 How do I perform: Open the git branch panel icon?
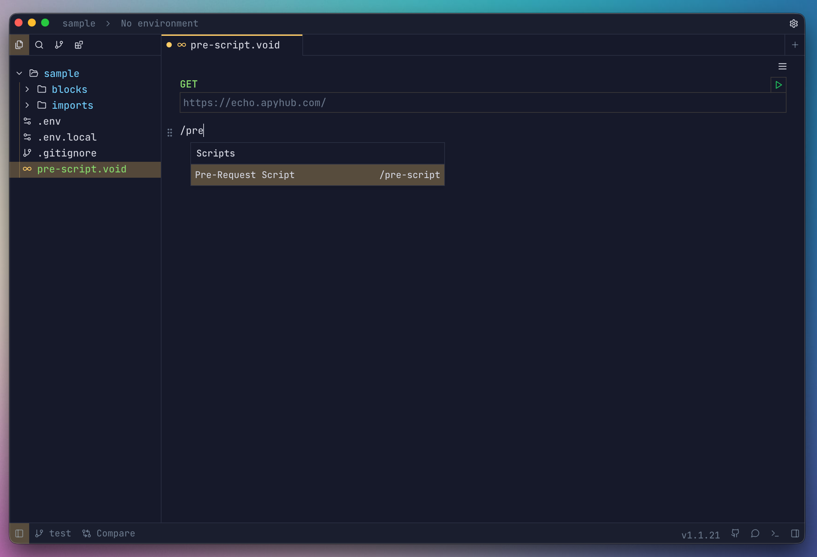(59, 45)
